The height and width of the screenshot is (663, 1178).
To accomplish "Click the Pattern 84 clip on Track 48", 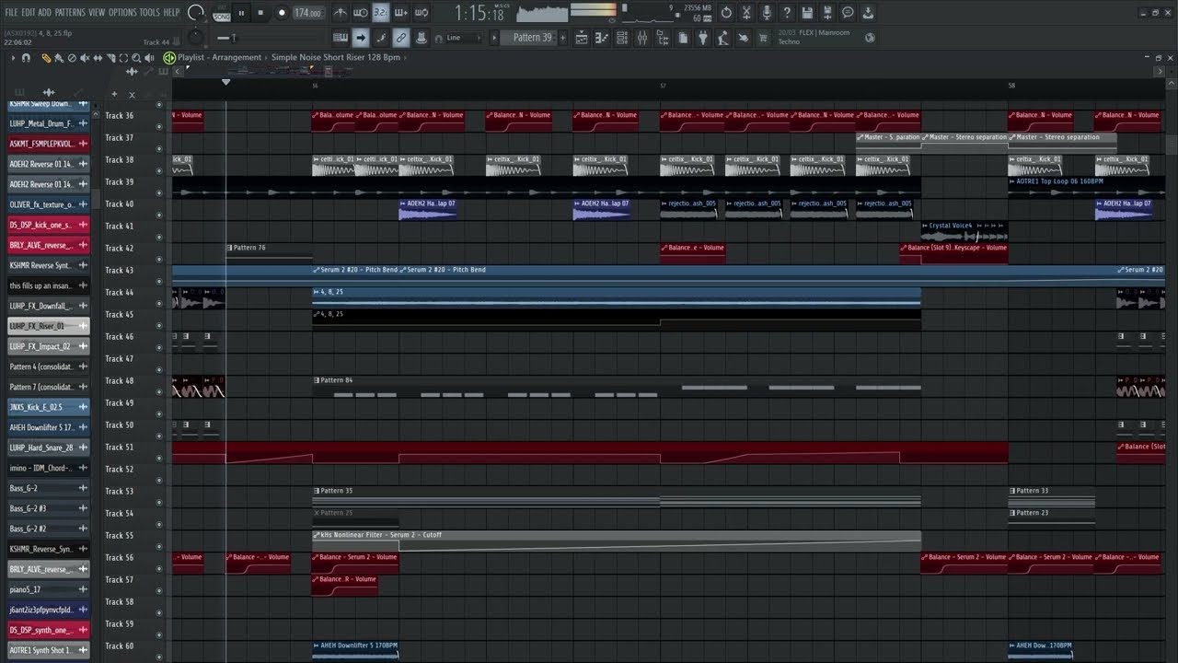I will tap(617, 386).
